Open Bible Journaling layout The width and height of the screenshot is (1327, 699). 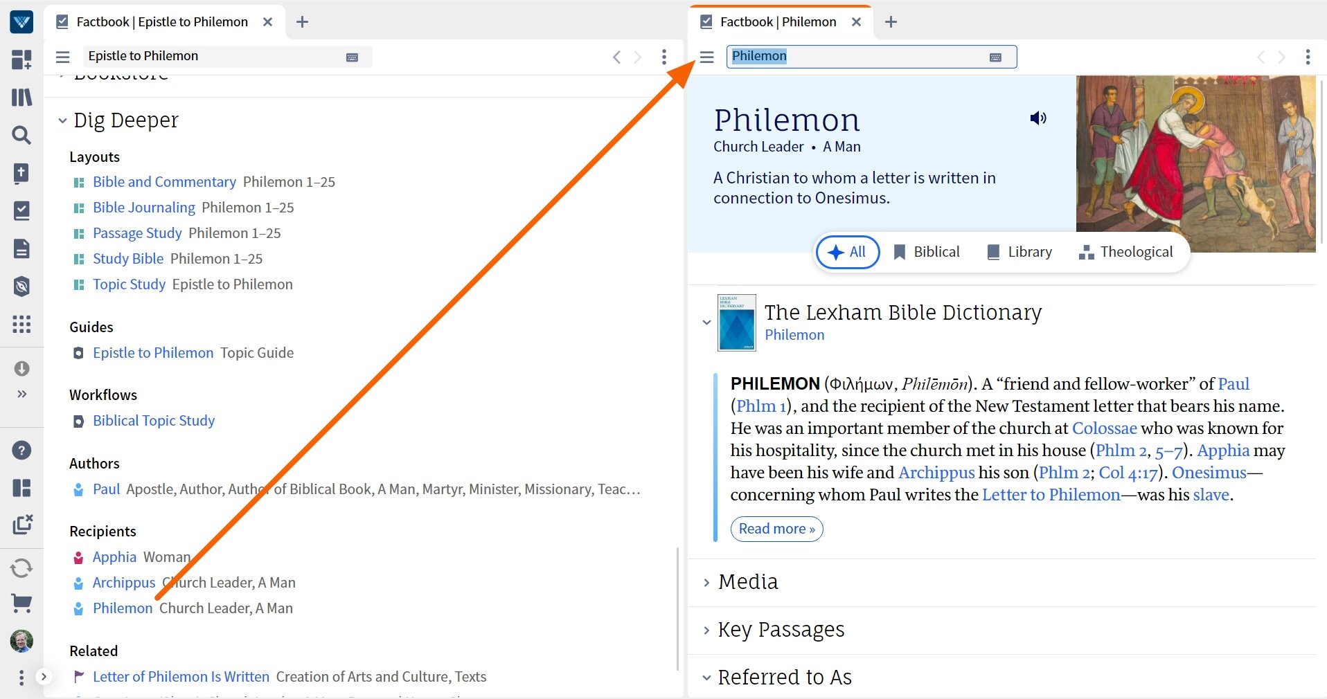(x=144, y=208)
